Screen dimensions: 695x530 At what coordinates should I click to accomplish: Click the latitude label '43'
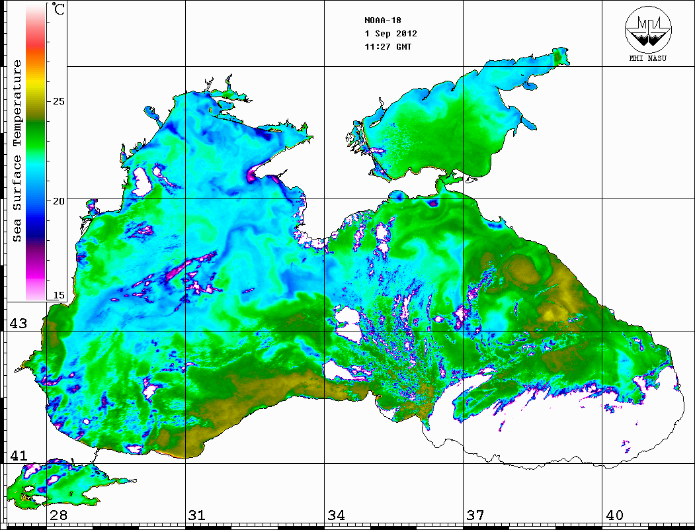(x=19, y=324)
